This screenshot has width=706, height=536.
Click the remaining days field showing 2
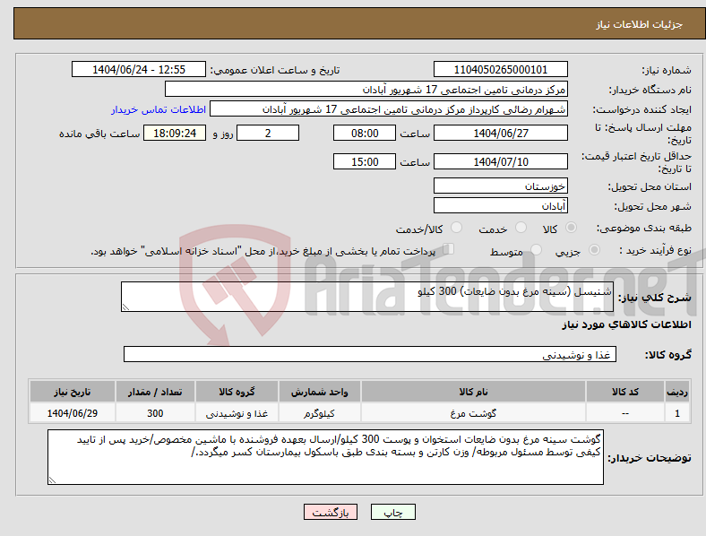268,134
